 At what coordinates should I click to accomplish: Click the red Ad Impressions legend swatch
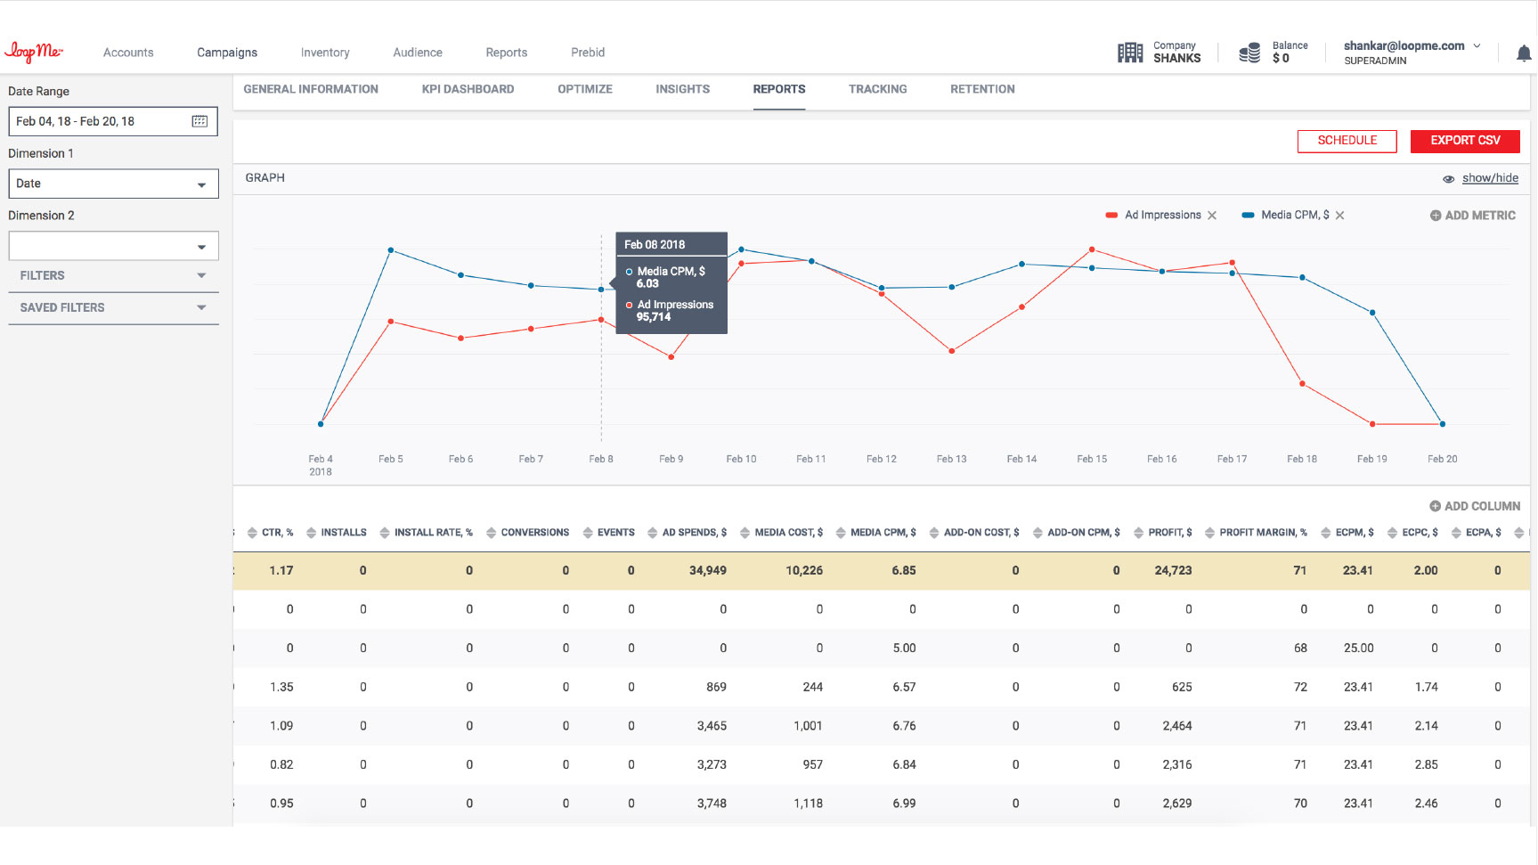[x=1111, y=216]
